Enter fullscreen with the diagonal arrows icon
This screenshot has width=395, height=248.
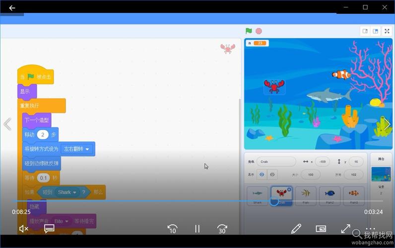coord(345,229)
